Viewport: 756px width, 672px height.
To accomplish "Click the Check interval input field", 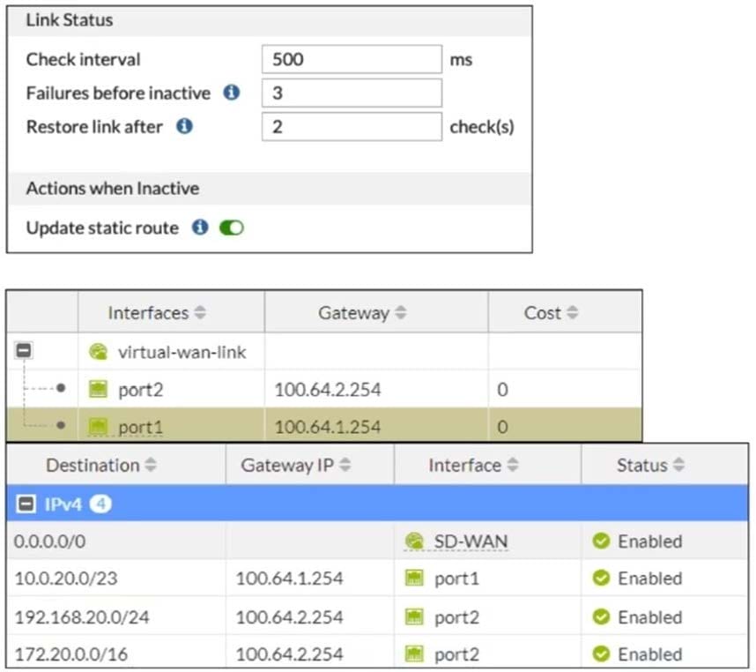I will point(352,59).
